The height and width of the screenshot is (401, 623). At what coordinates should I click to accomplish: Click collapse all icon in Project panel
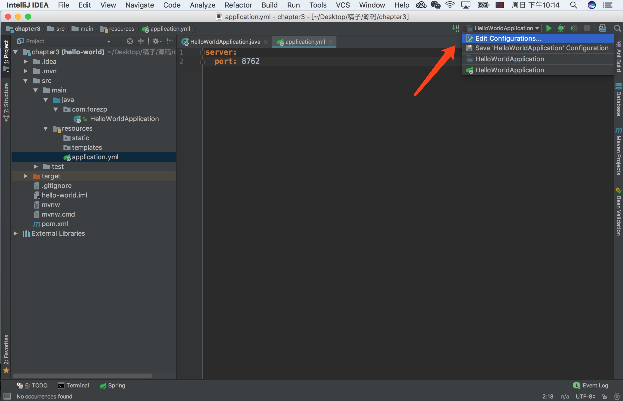tap(141, 41)
